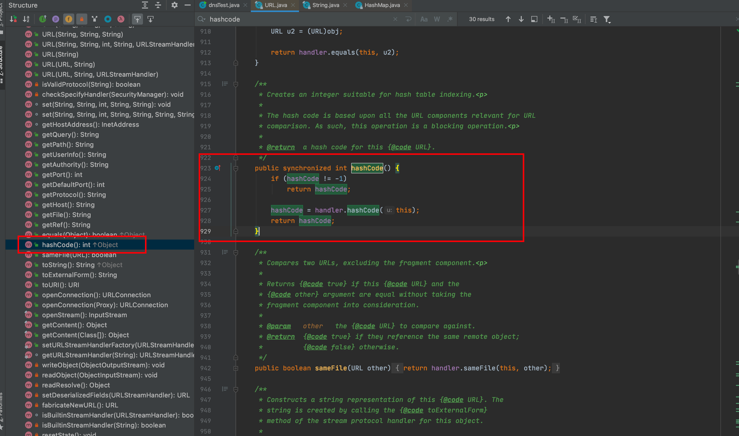Expand all nodes in Structure panel
739x436 pixels.
click(x=145, y=5)
